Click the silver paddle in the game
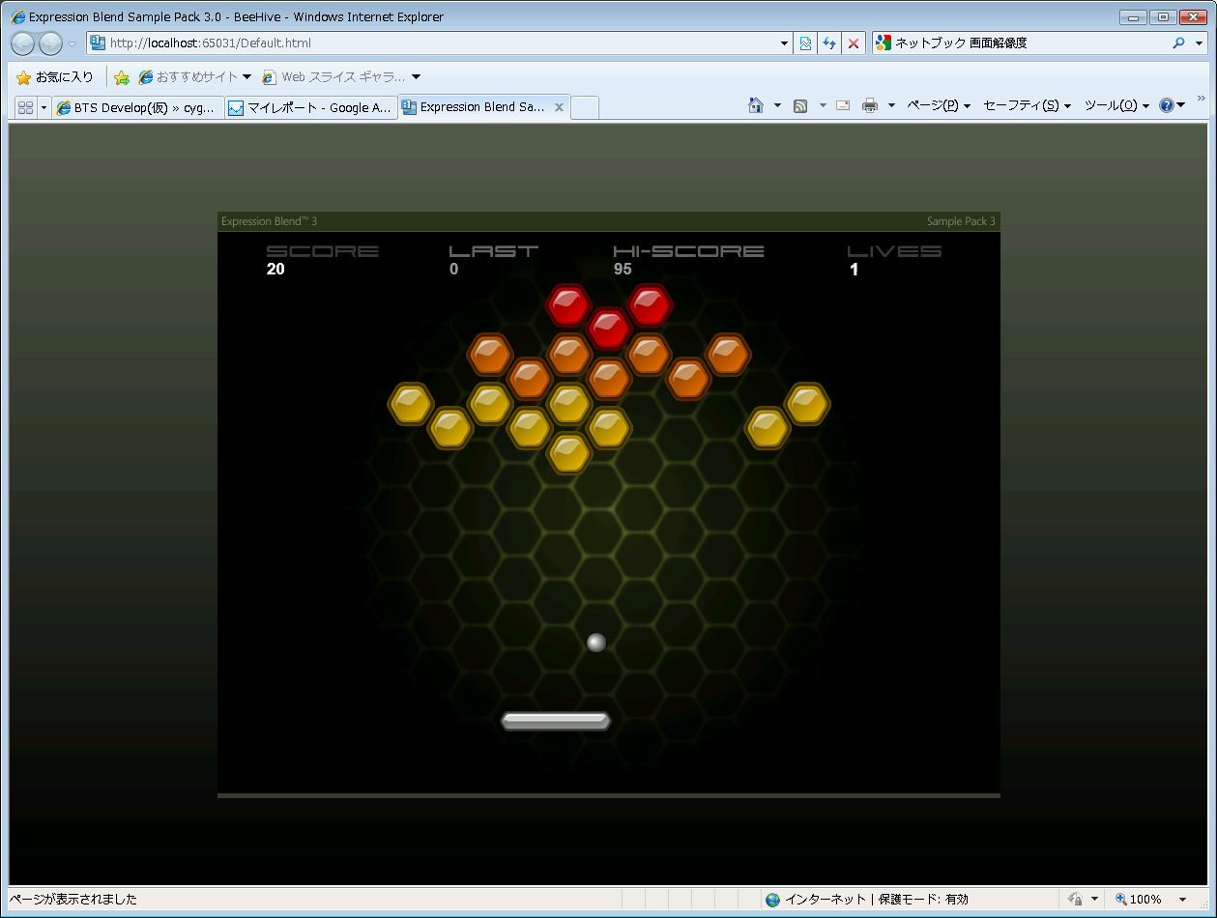This screenshot has height=918, width=1217. coord(556,721)
